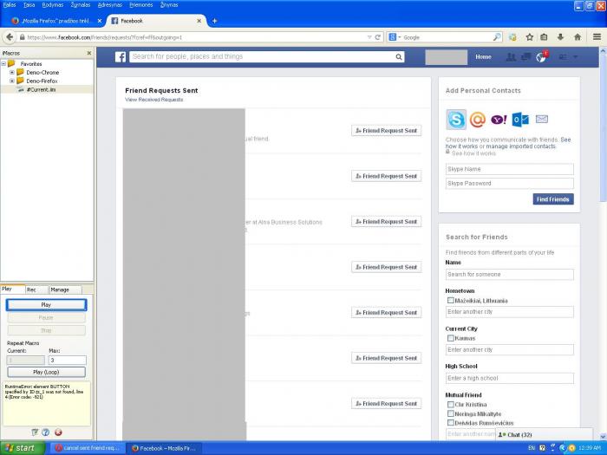This screenshot has width=607, height=455.
Task: Open the Žurnalas menu
Action: (x=81, y=4)
